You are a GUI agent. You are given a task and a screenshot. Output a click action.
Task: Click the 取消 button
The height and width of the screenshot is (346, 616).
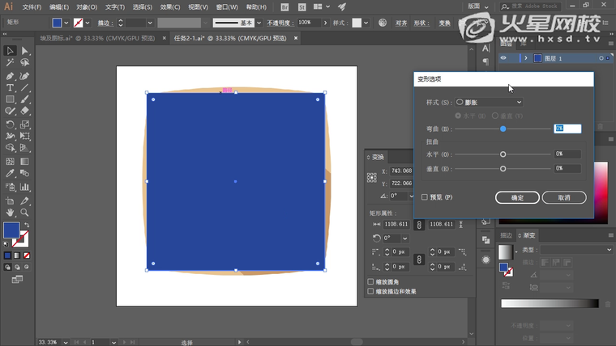click(563, 197)
